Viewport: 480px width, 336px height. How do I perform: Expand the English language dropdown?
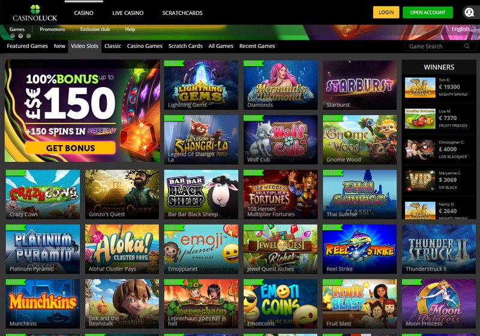(x=463, y=29)
